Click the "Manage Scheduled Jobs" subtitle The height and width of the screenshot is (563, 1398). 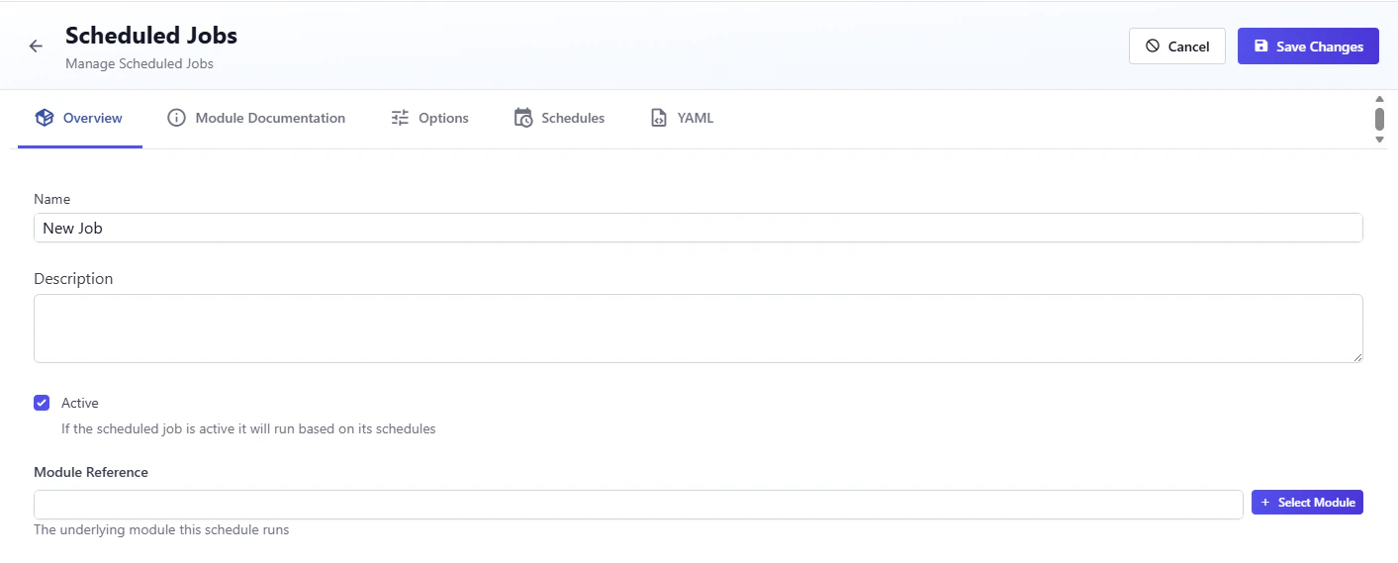coord(140,63)
